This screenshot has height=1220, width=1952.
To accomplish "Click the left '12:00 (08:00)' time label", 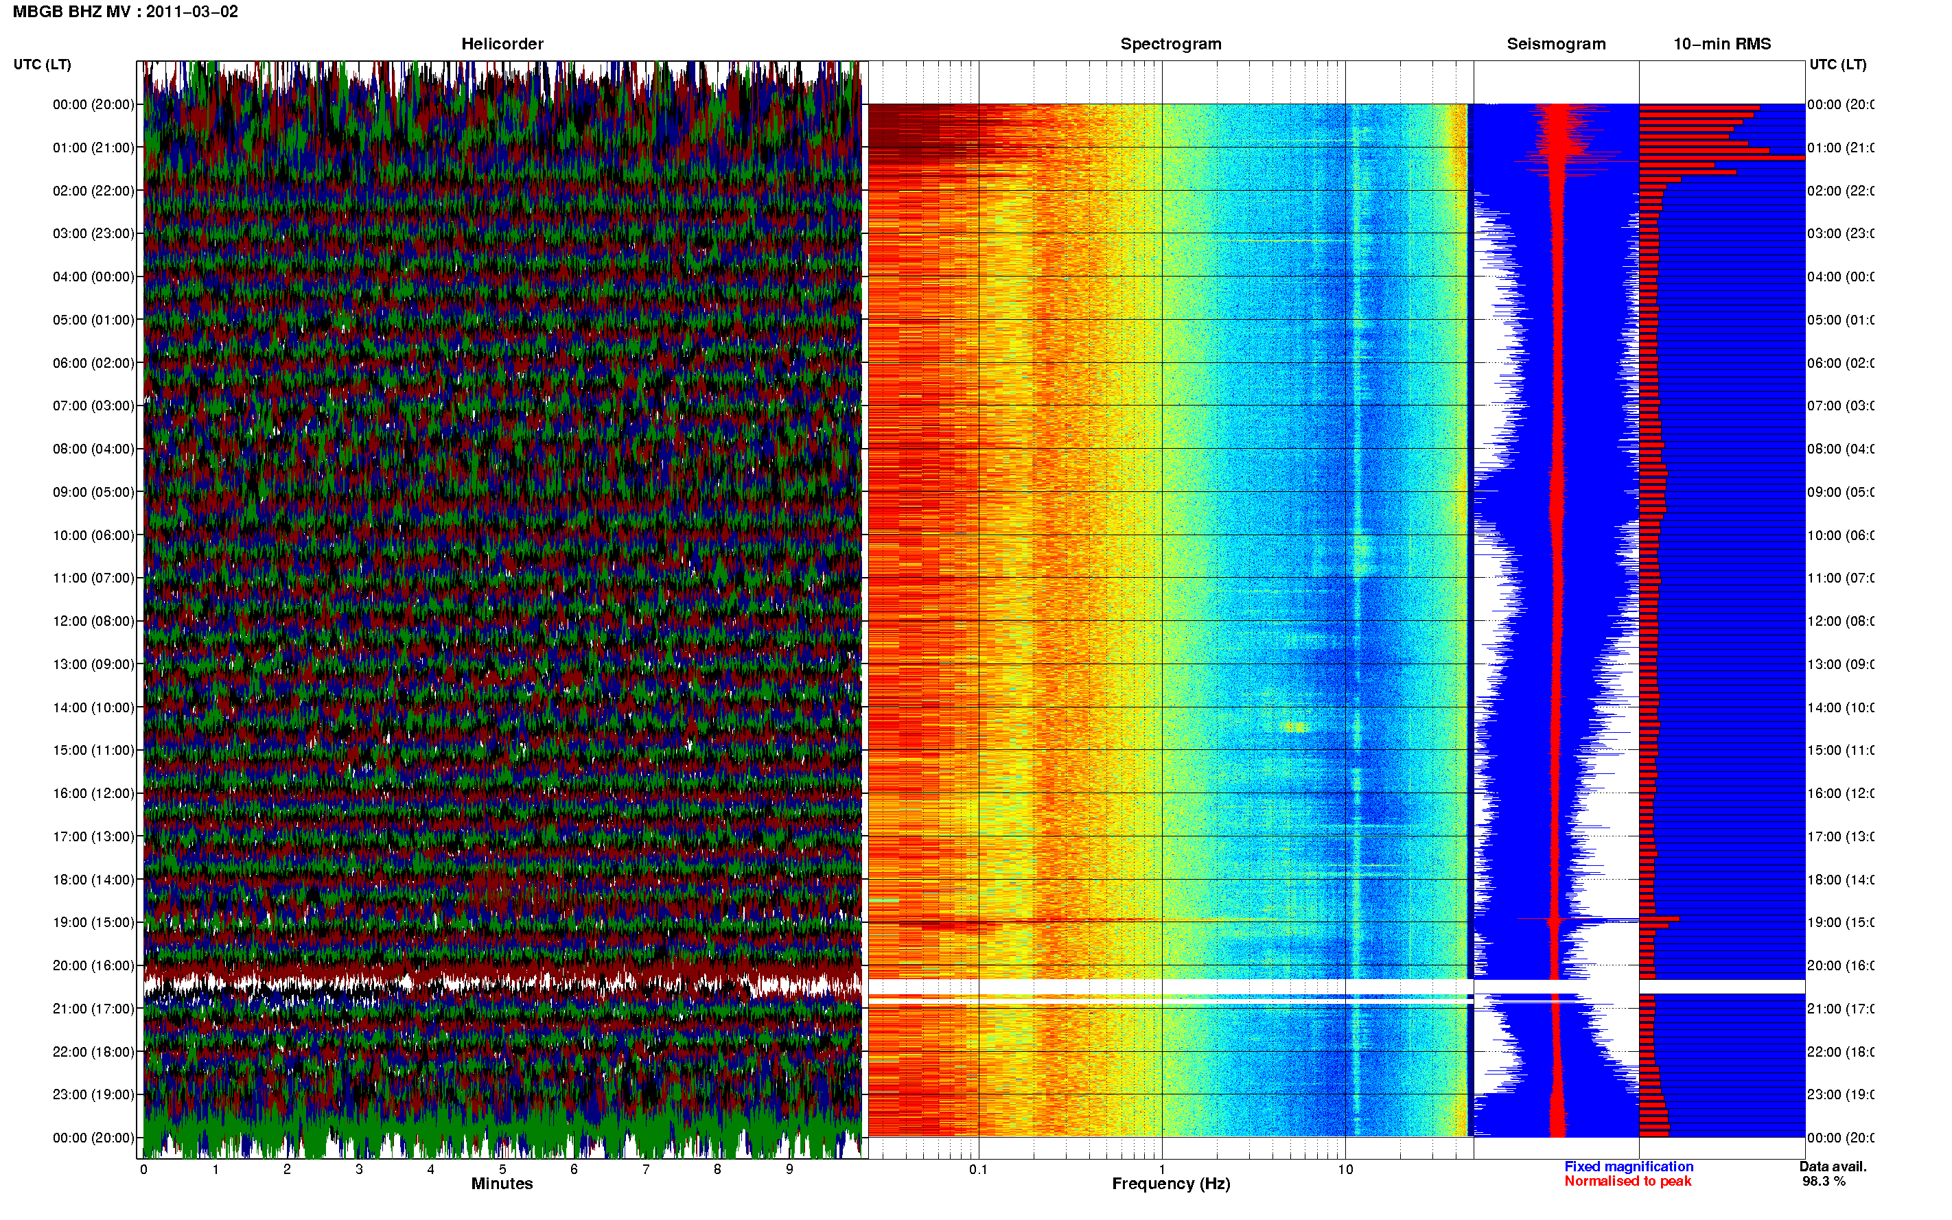I will (x=93, y=621).
